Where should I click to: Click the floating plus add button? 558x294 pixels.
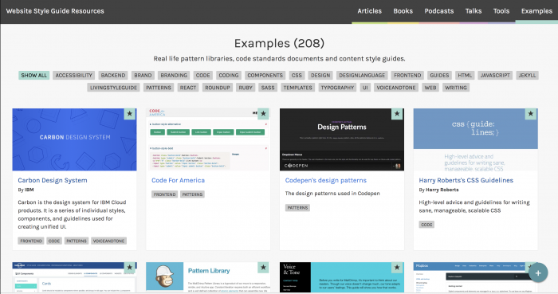tap(538, 272)
